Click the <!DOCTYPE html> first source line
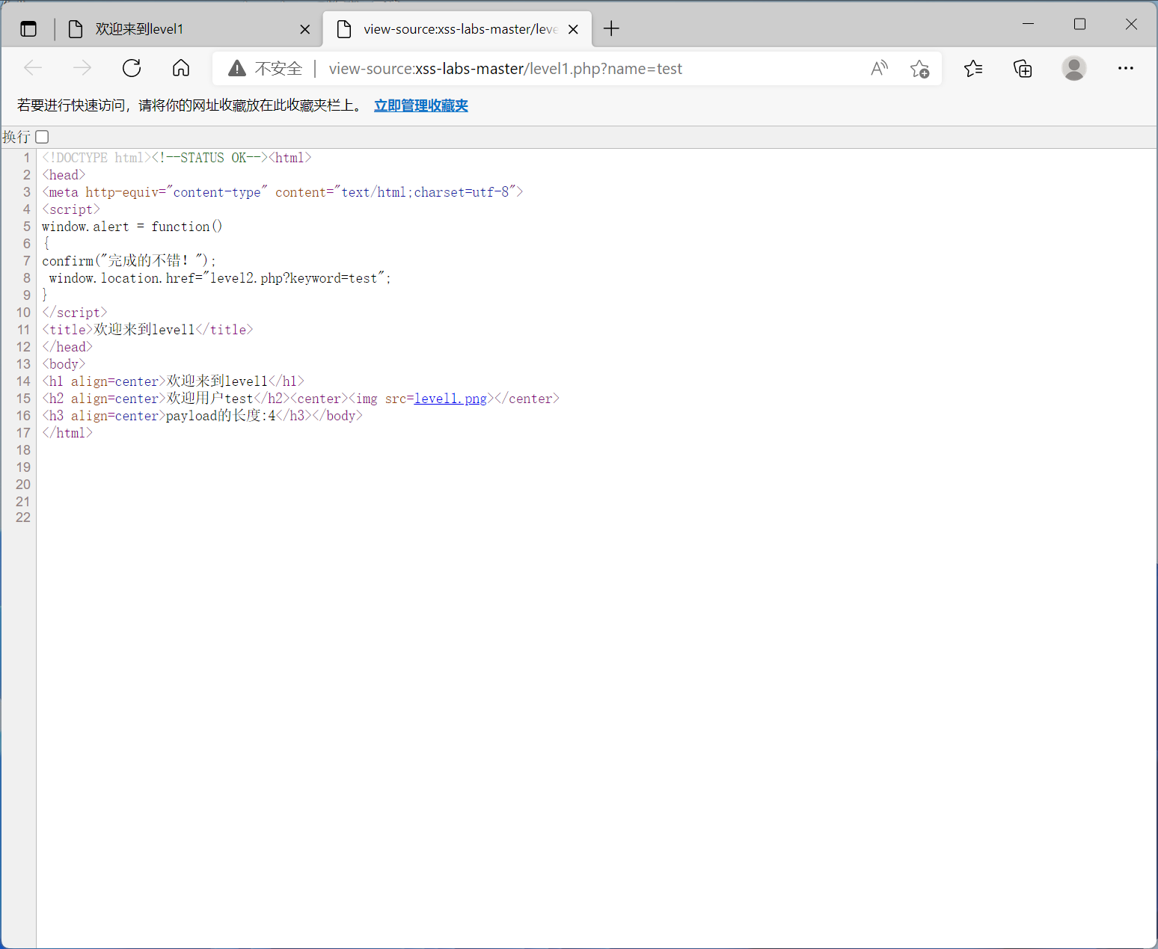Viewport: 1158px width, 949px height. pos(177,158)
